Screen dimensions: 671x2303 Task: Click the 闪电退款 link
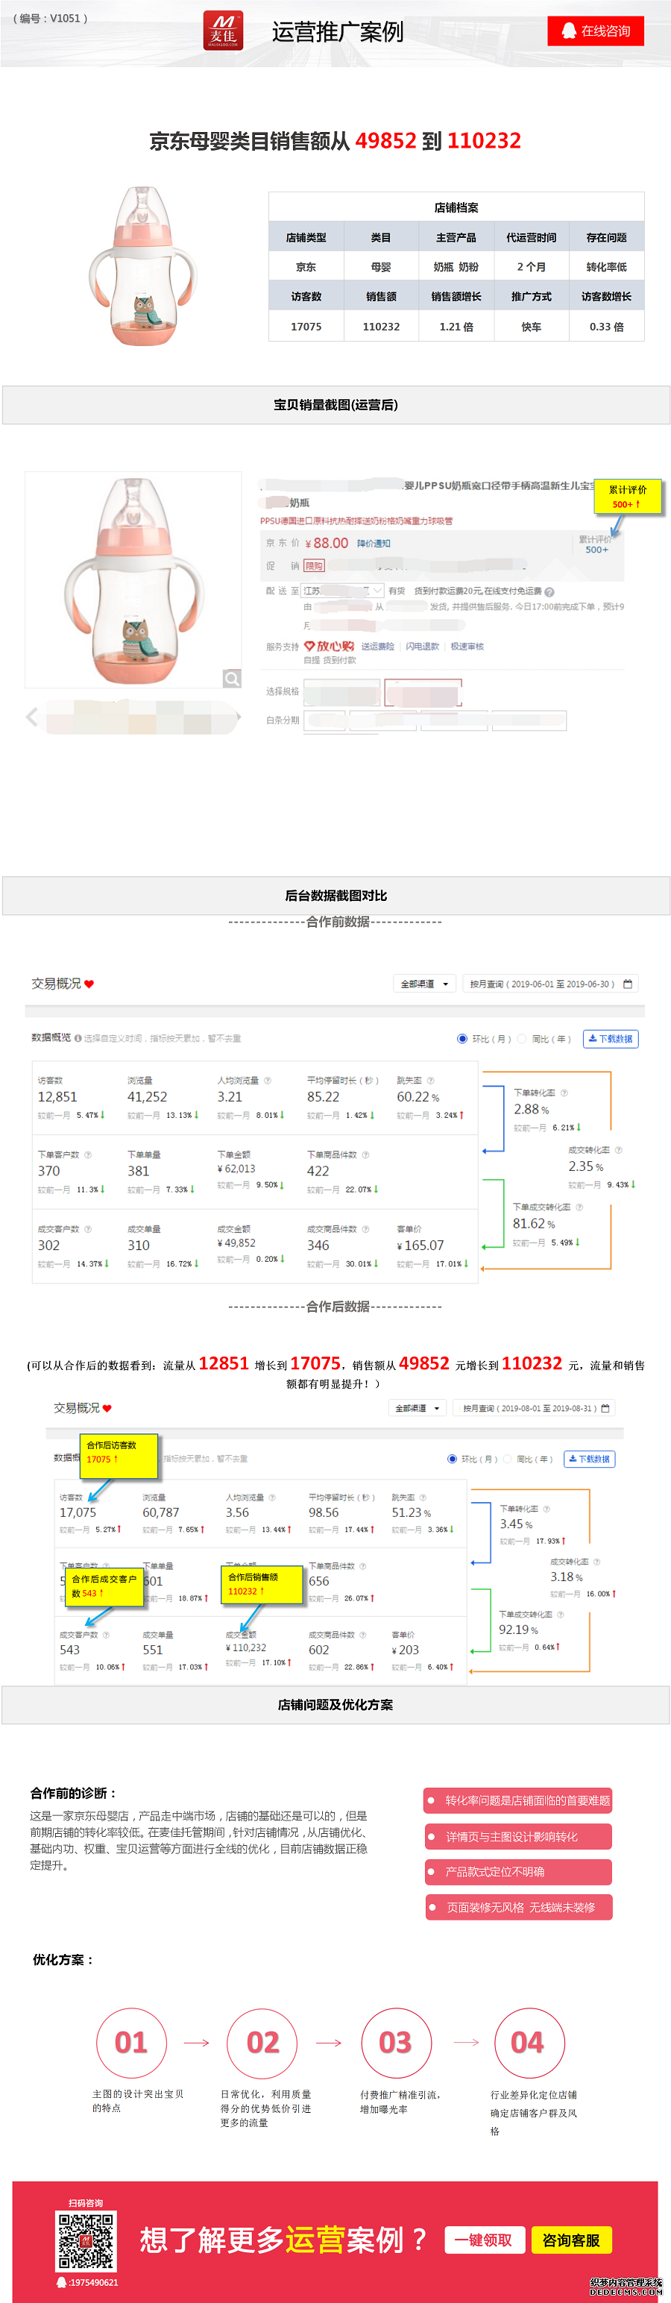tap(423, 647)
